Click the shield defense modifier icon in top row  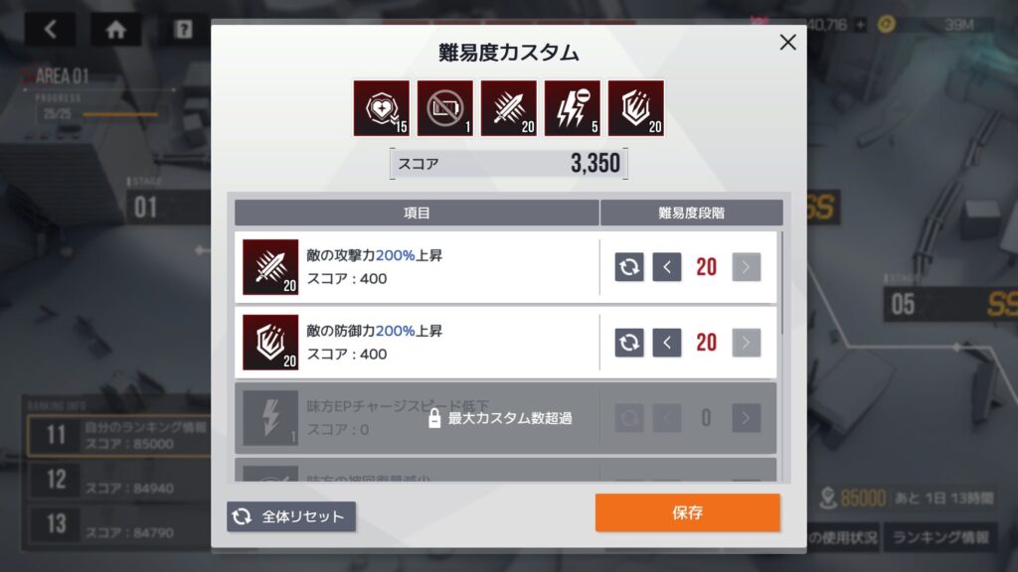(635, 108)
